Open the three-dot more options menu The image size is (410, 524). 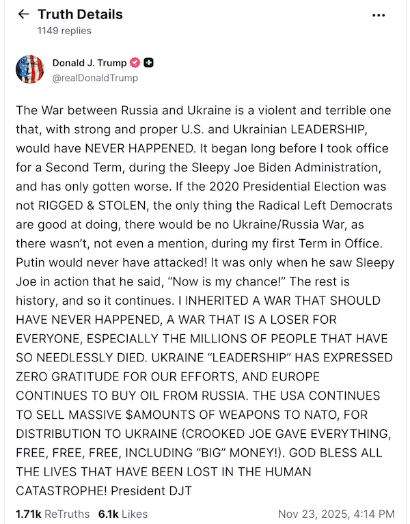point(378,14)
